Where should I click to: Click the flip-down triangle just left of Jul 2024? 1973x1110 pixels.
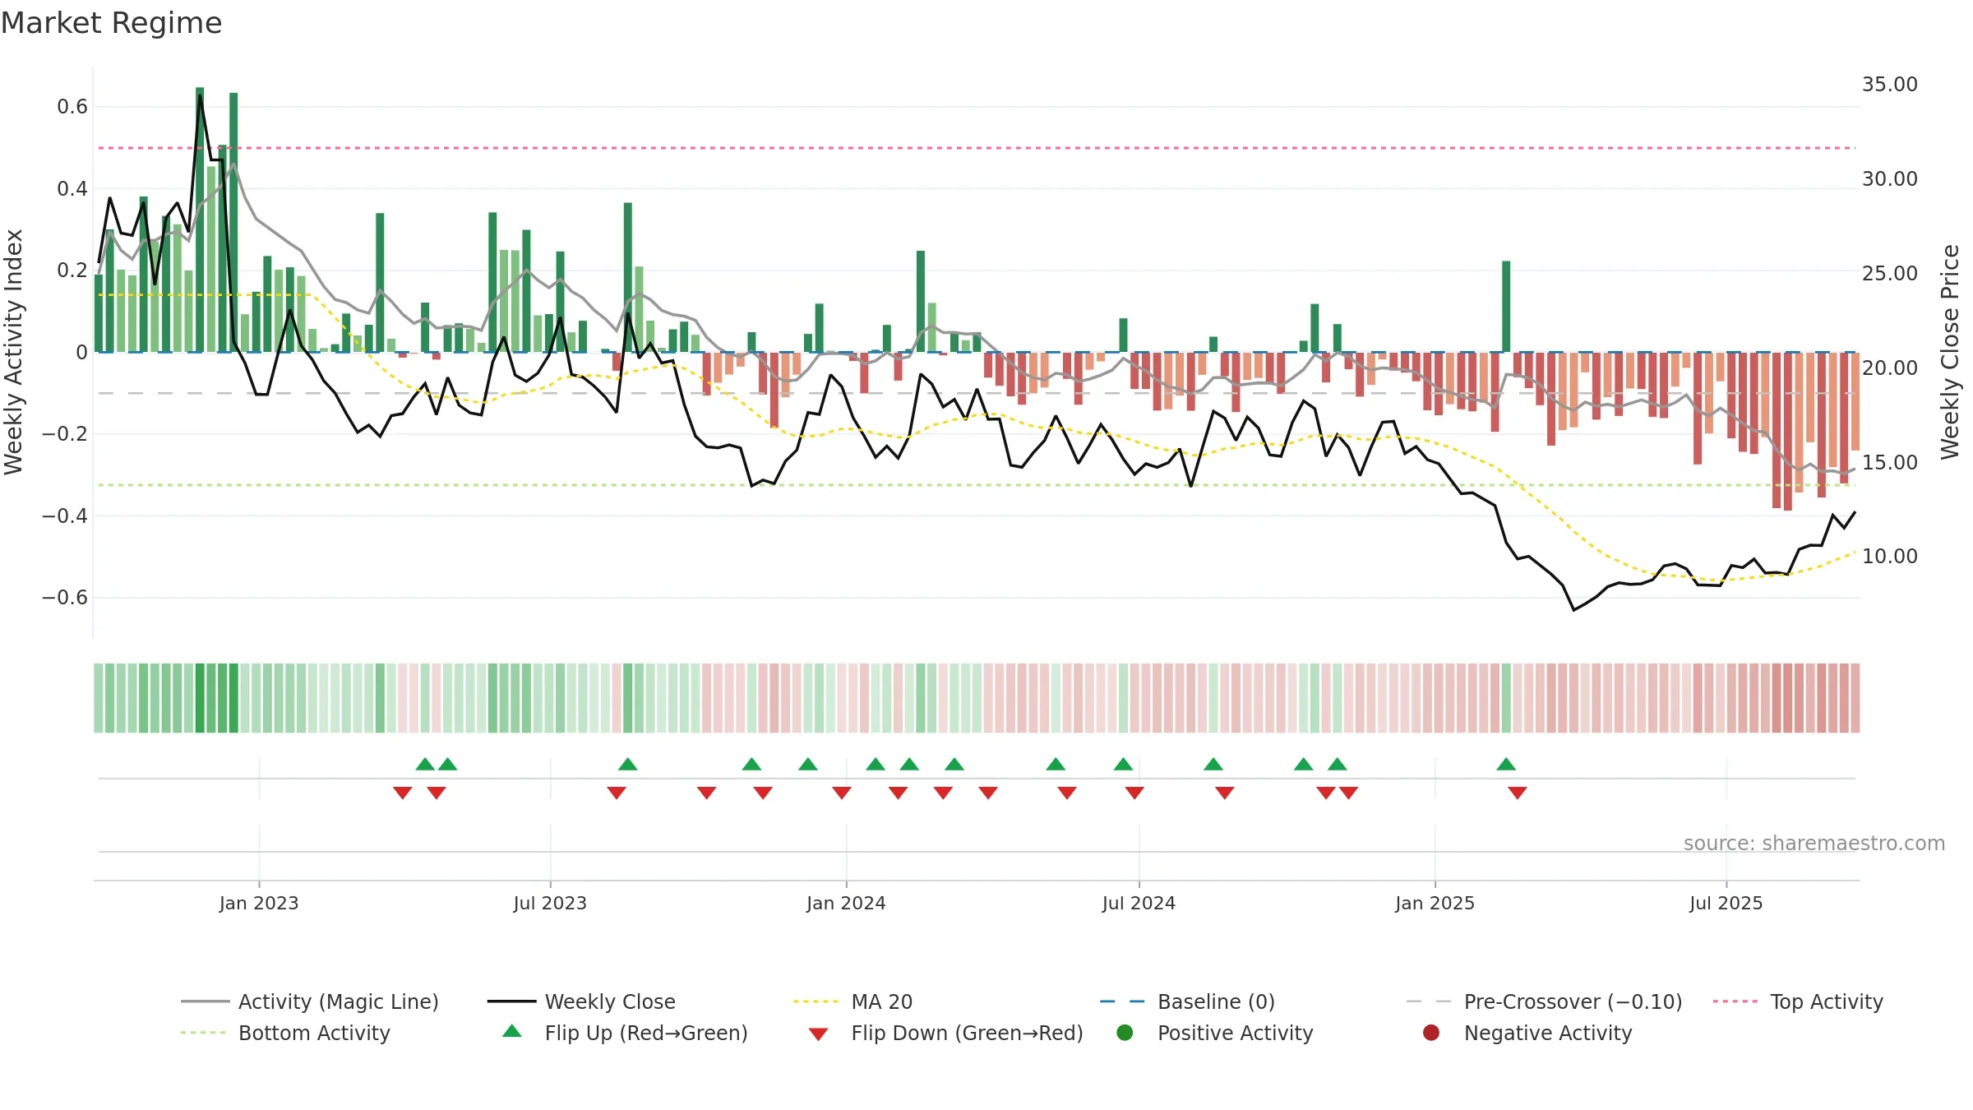pos(1134,793)
